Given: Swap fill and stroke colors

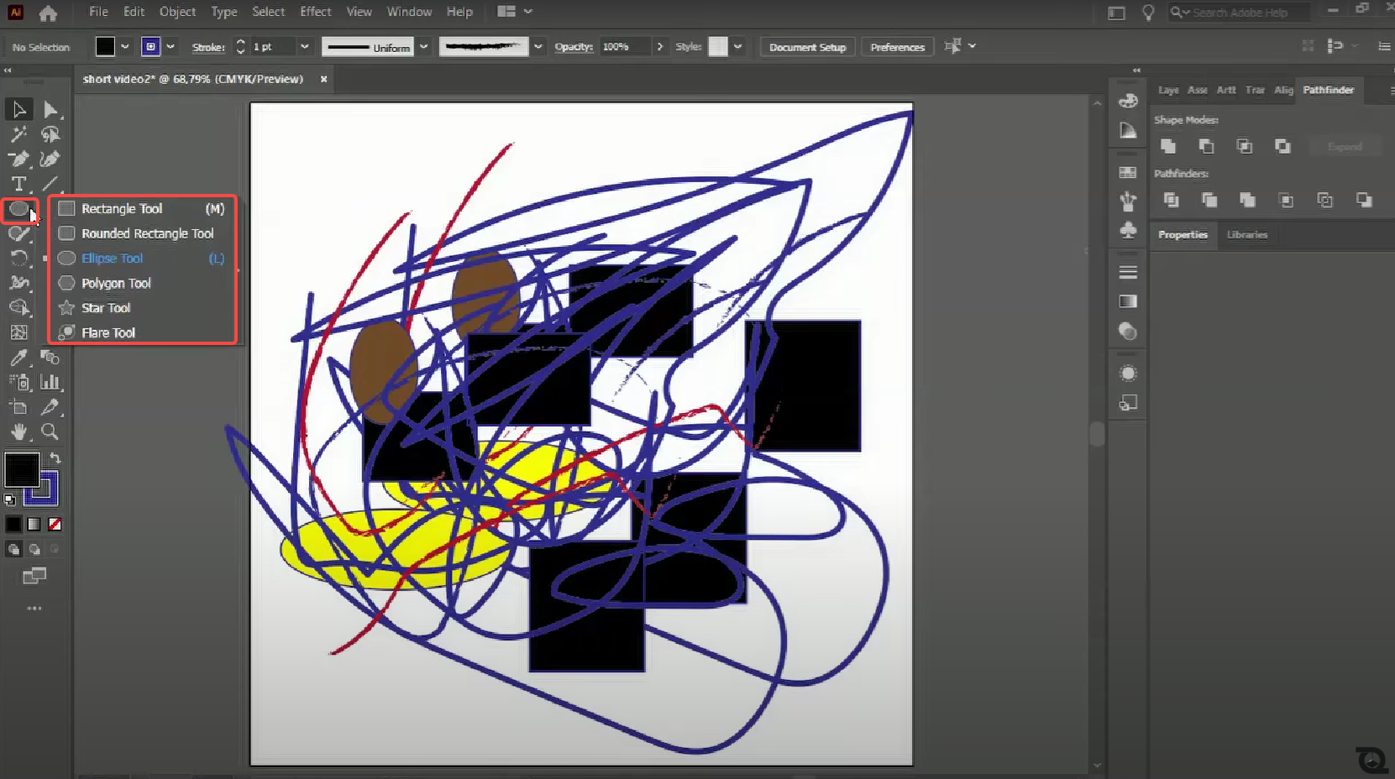Looking at the screenshot, I should [55, 457].
